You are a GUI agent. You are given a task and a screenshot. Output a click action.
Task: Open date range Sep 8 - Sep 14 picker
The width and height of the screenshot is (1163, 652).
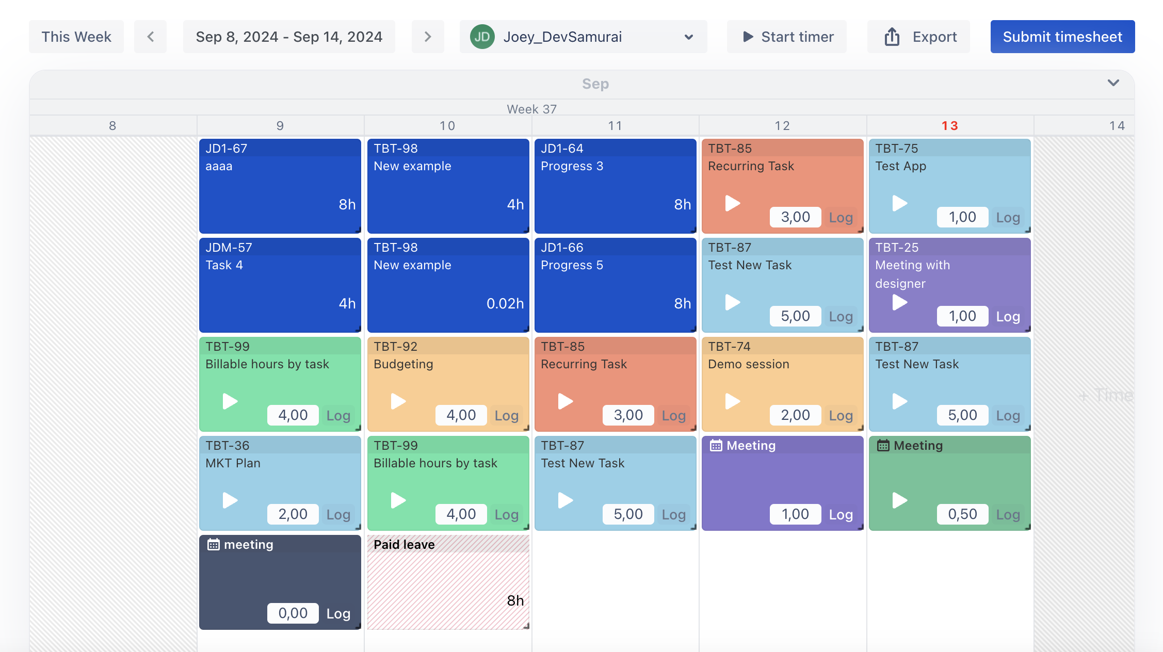tap(289, 37)
